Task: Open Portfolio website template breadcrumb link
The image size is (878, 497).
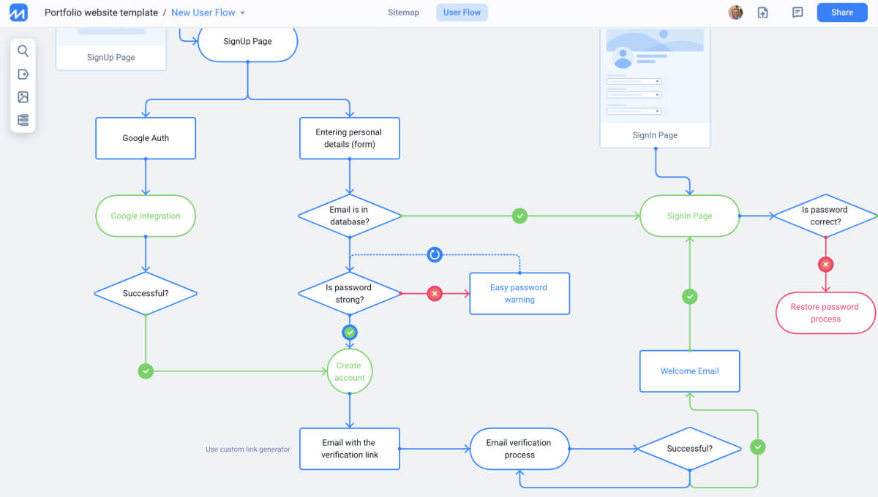Action: 101,12
